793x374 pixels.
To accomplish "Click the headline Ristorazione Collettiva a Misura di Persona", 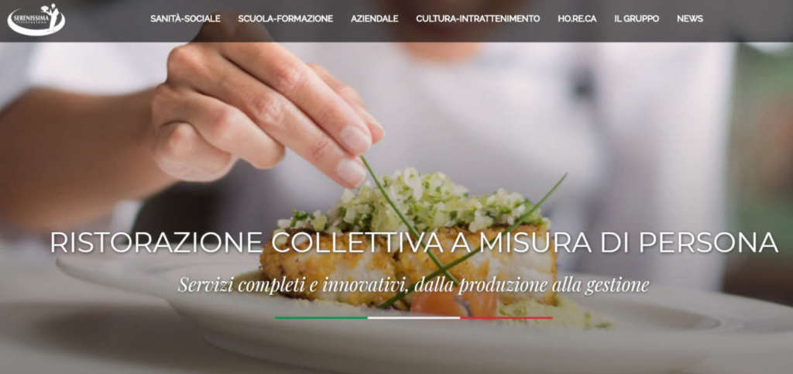I will coord(414,242).
